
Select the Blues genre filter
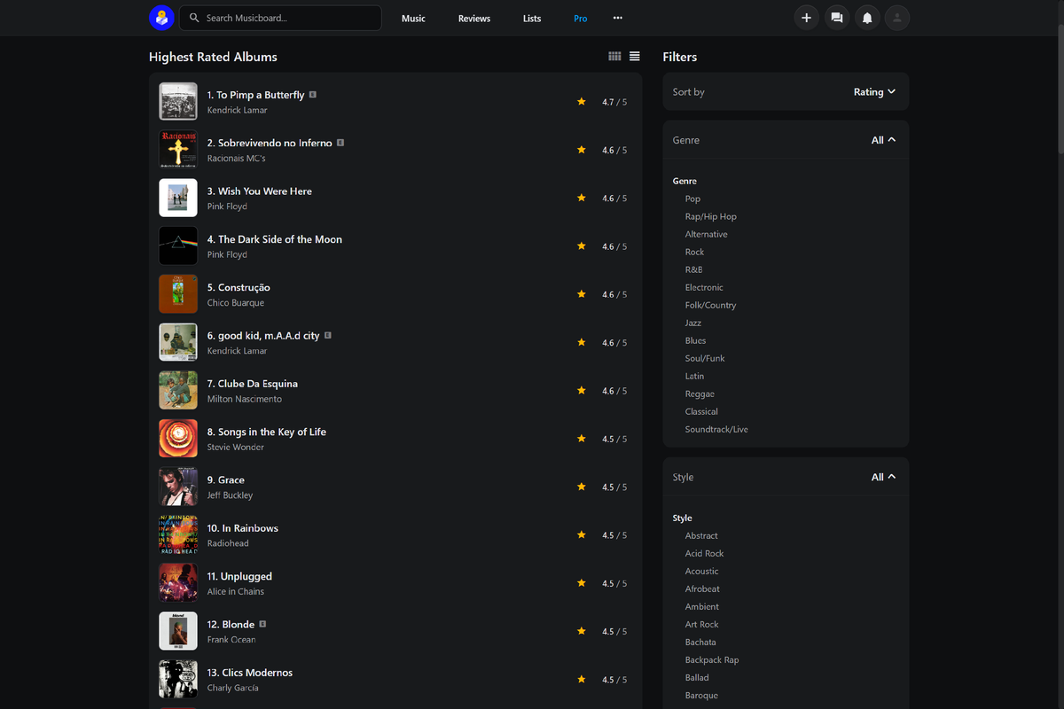(695, 341)
